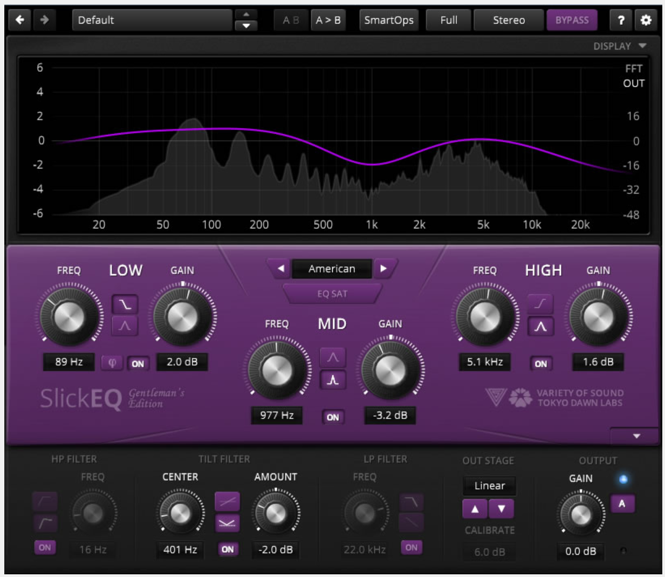
Task: Click the 977 Hz mid frequency field
Action: click(277, 415)
